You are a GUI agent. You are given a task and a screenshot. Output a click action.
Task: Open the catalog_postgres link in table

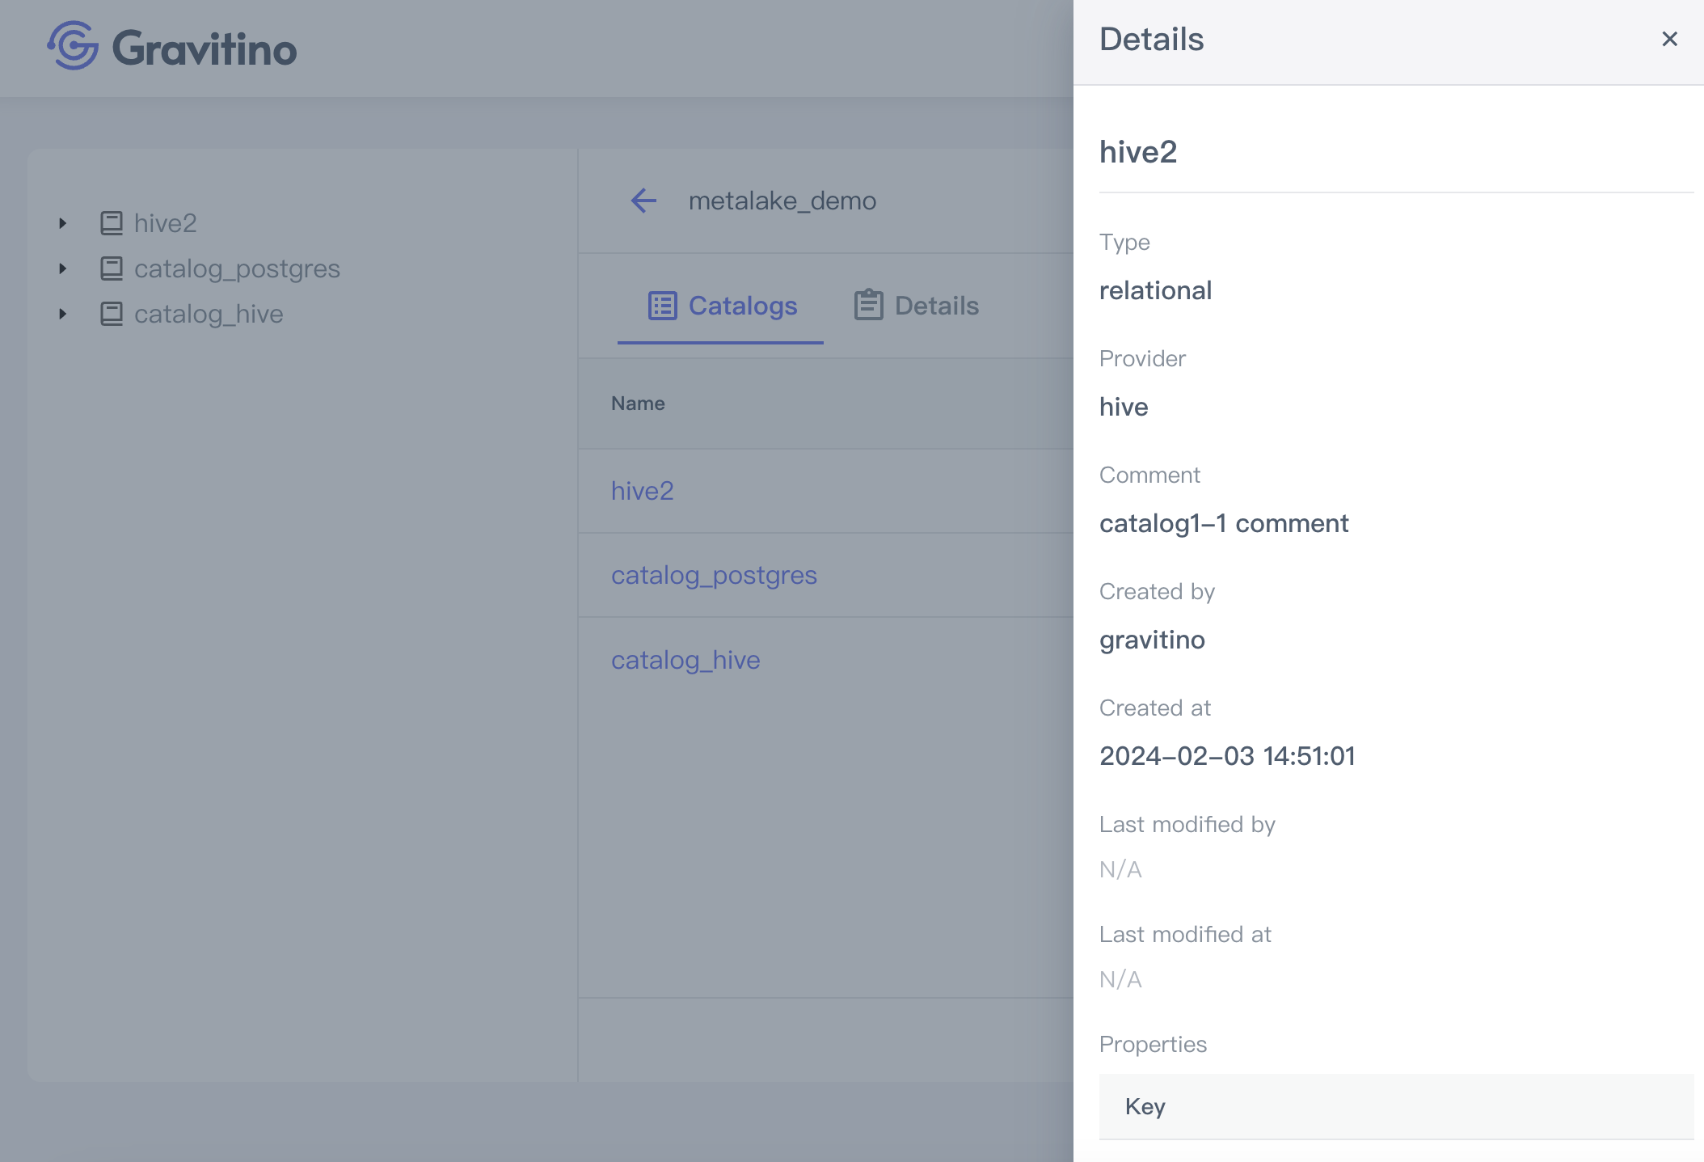click(713, 575)
